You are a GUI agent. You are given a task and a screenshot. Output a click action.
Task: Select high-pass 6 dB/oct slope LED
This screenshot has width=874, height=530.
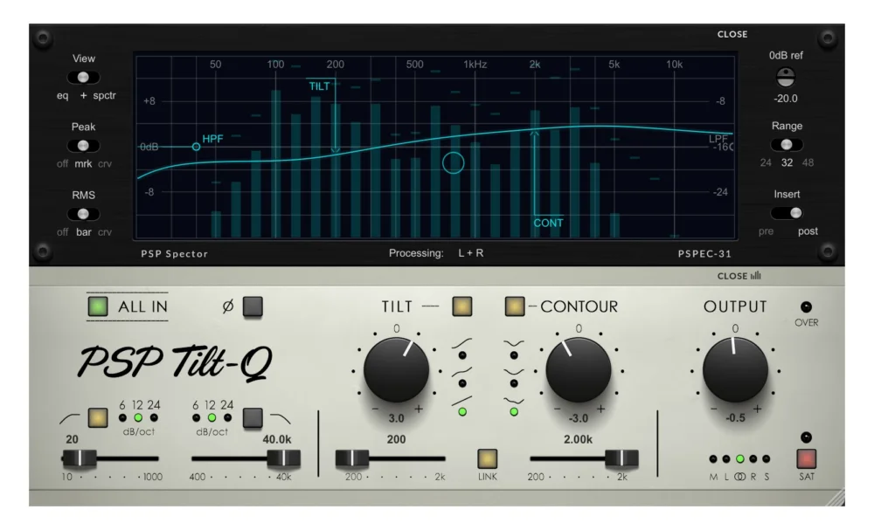pos(122,417)
